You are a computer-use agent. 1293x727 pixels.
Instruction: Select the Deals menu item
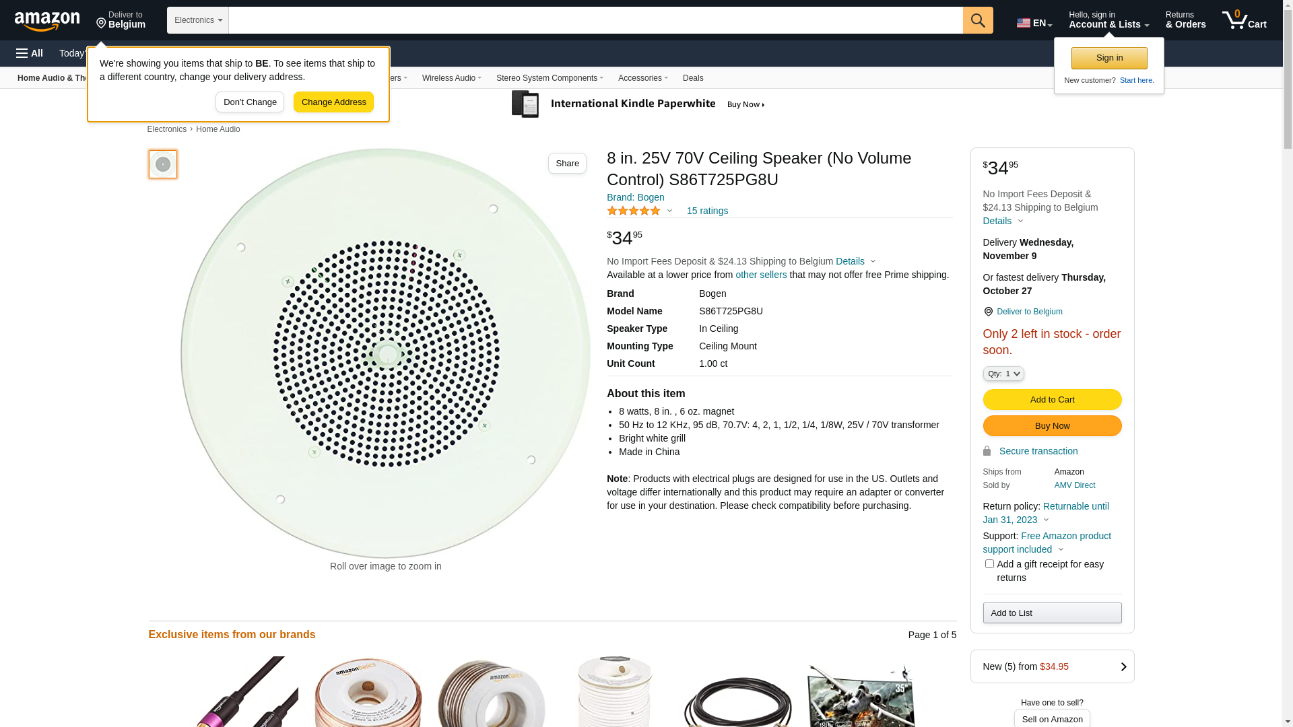693,78
